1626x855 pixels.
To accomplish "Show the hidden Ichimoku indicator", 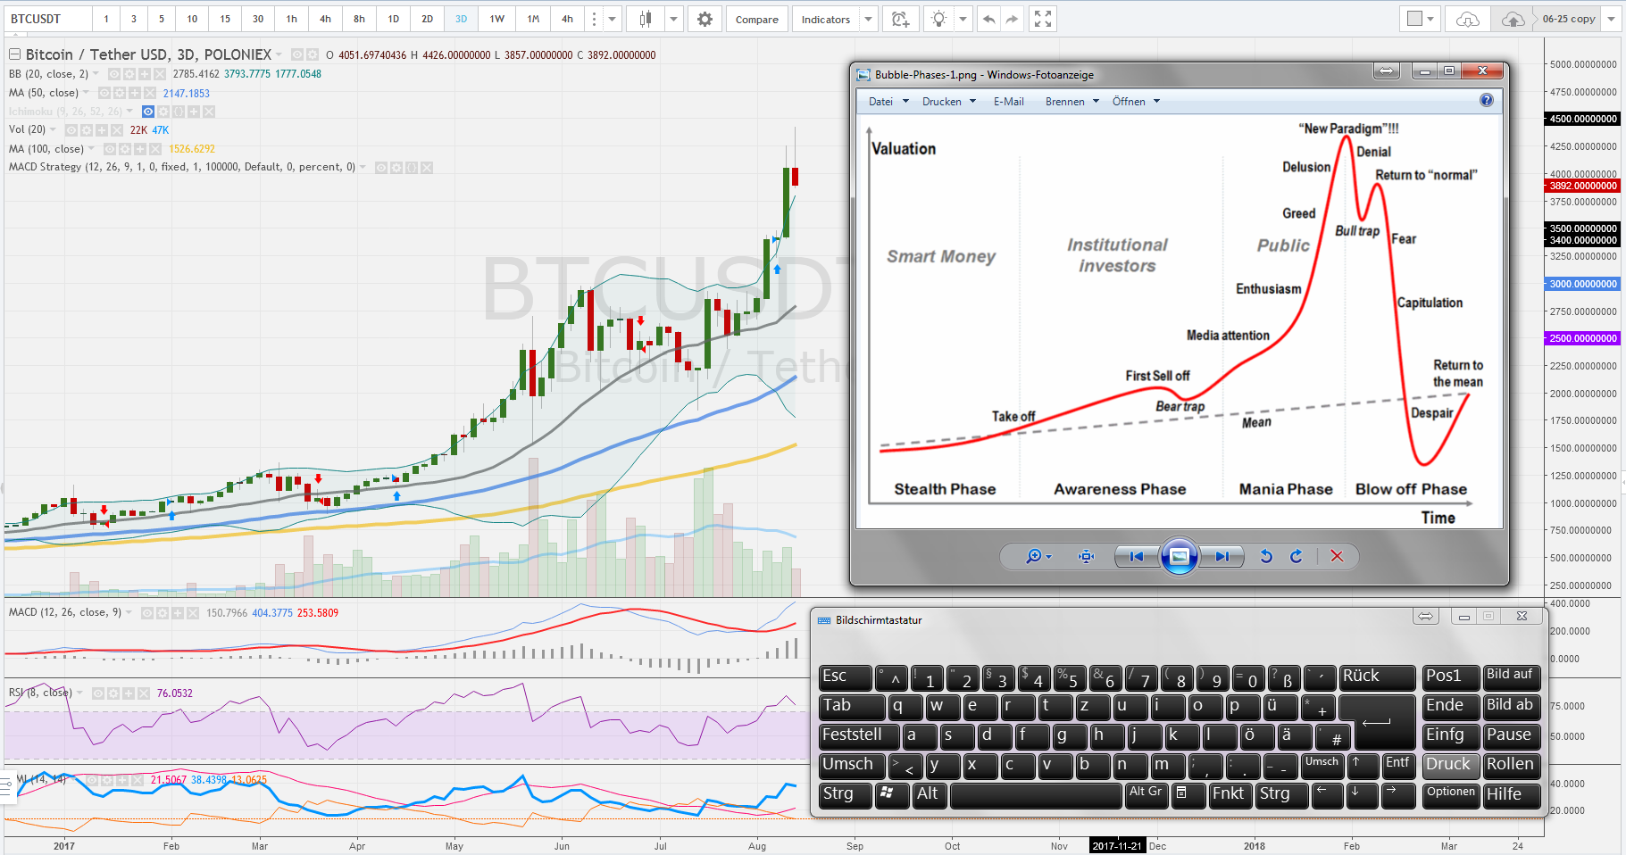I will (148, 112).
